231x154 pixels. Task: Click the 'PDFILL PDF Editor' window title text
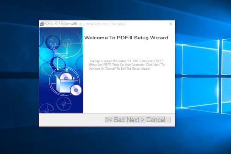[85, 24]
